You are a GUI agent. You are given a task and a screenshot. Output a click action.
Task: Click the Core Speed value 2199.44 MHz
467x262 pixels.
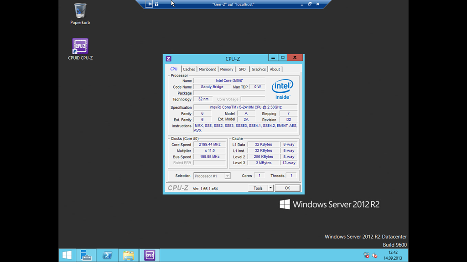[x=210, y=144]
